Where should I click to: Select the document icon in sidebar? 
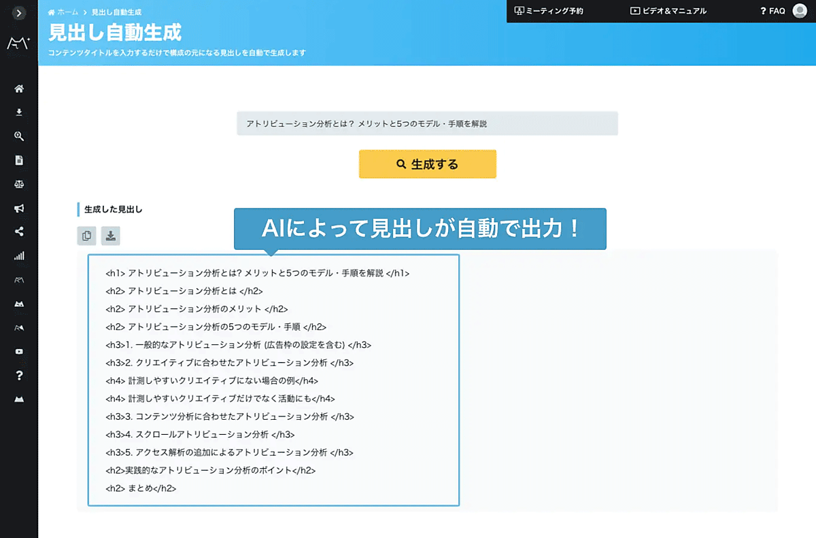click(19, 160)
